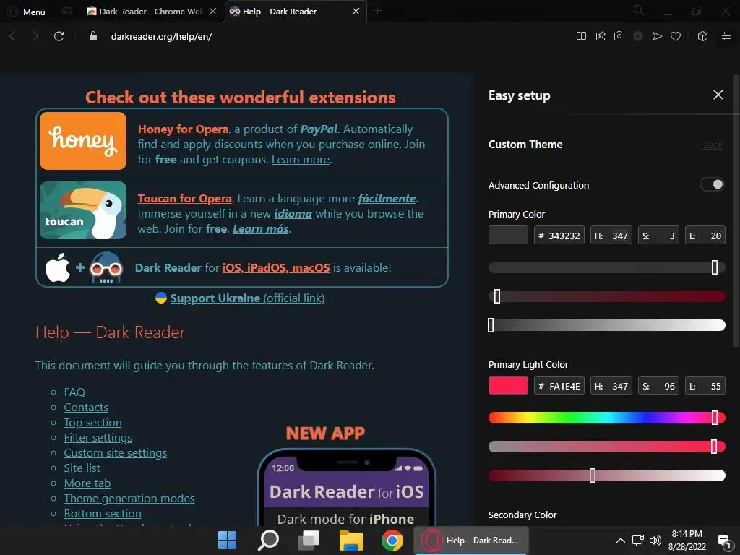
Task: Jump to Top section link
Action: point(93,422)
